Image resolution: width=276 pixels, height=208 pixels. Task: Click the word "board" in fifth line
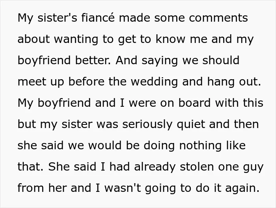(x=194, y=103)
